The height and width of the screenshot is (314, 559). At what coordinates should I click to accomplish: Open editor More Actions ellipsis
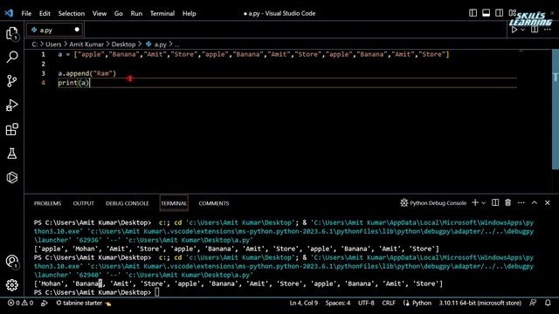[548, 30]
